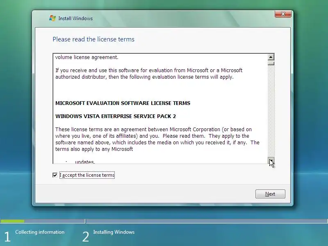Click the 'Installing Windows' step label
Screen dimensions: 328x246
point(114,232)
